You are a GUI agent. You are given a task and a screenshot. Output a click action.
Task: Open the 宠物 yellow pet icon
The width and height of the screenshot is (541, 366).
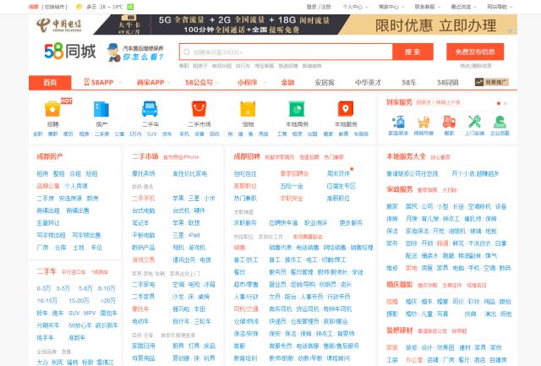[x=248, y=109]
